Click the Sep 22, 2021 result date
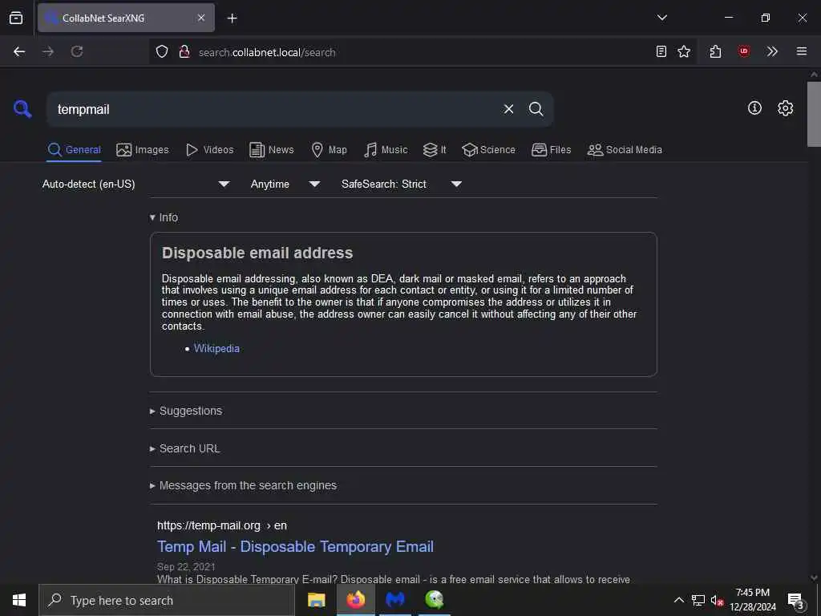 click(186, 567)
